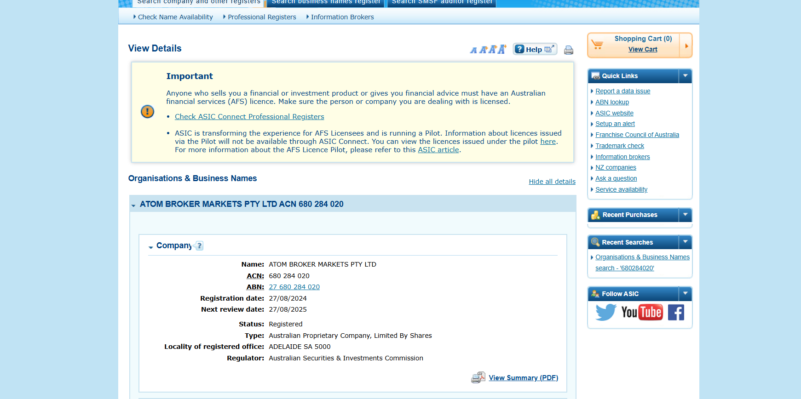The height and width of the screenshot is (399, 801).
Task: Click the ACN label abbreviation
Action: (x=255, y=276)
